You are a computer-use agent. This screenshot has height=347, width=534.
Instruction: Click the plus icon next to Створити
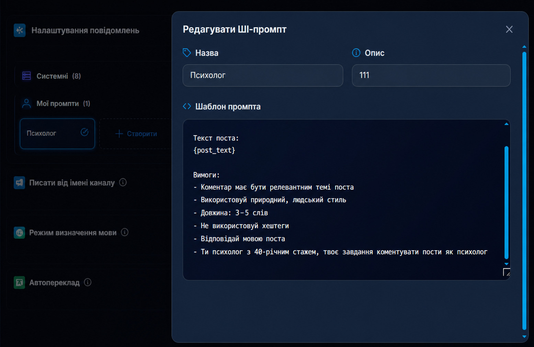[119, 134]
